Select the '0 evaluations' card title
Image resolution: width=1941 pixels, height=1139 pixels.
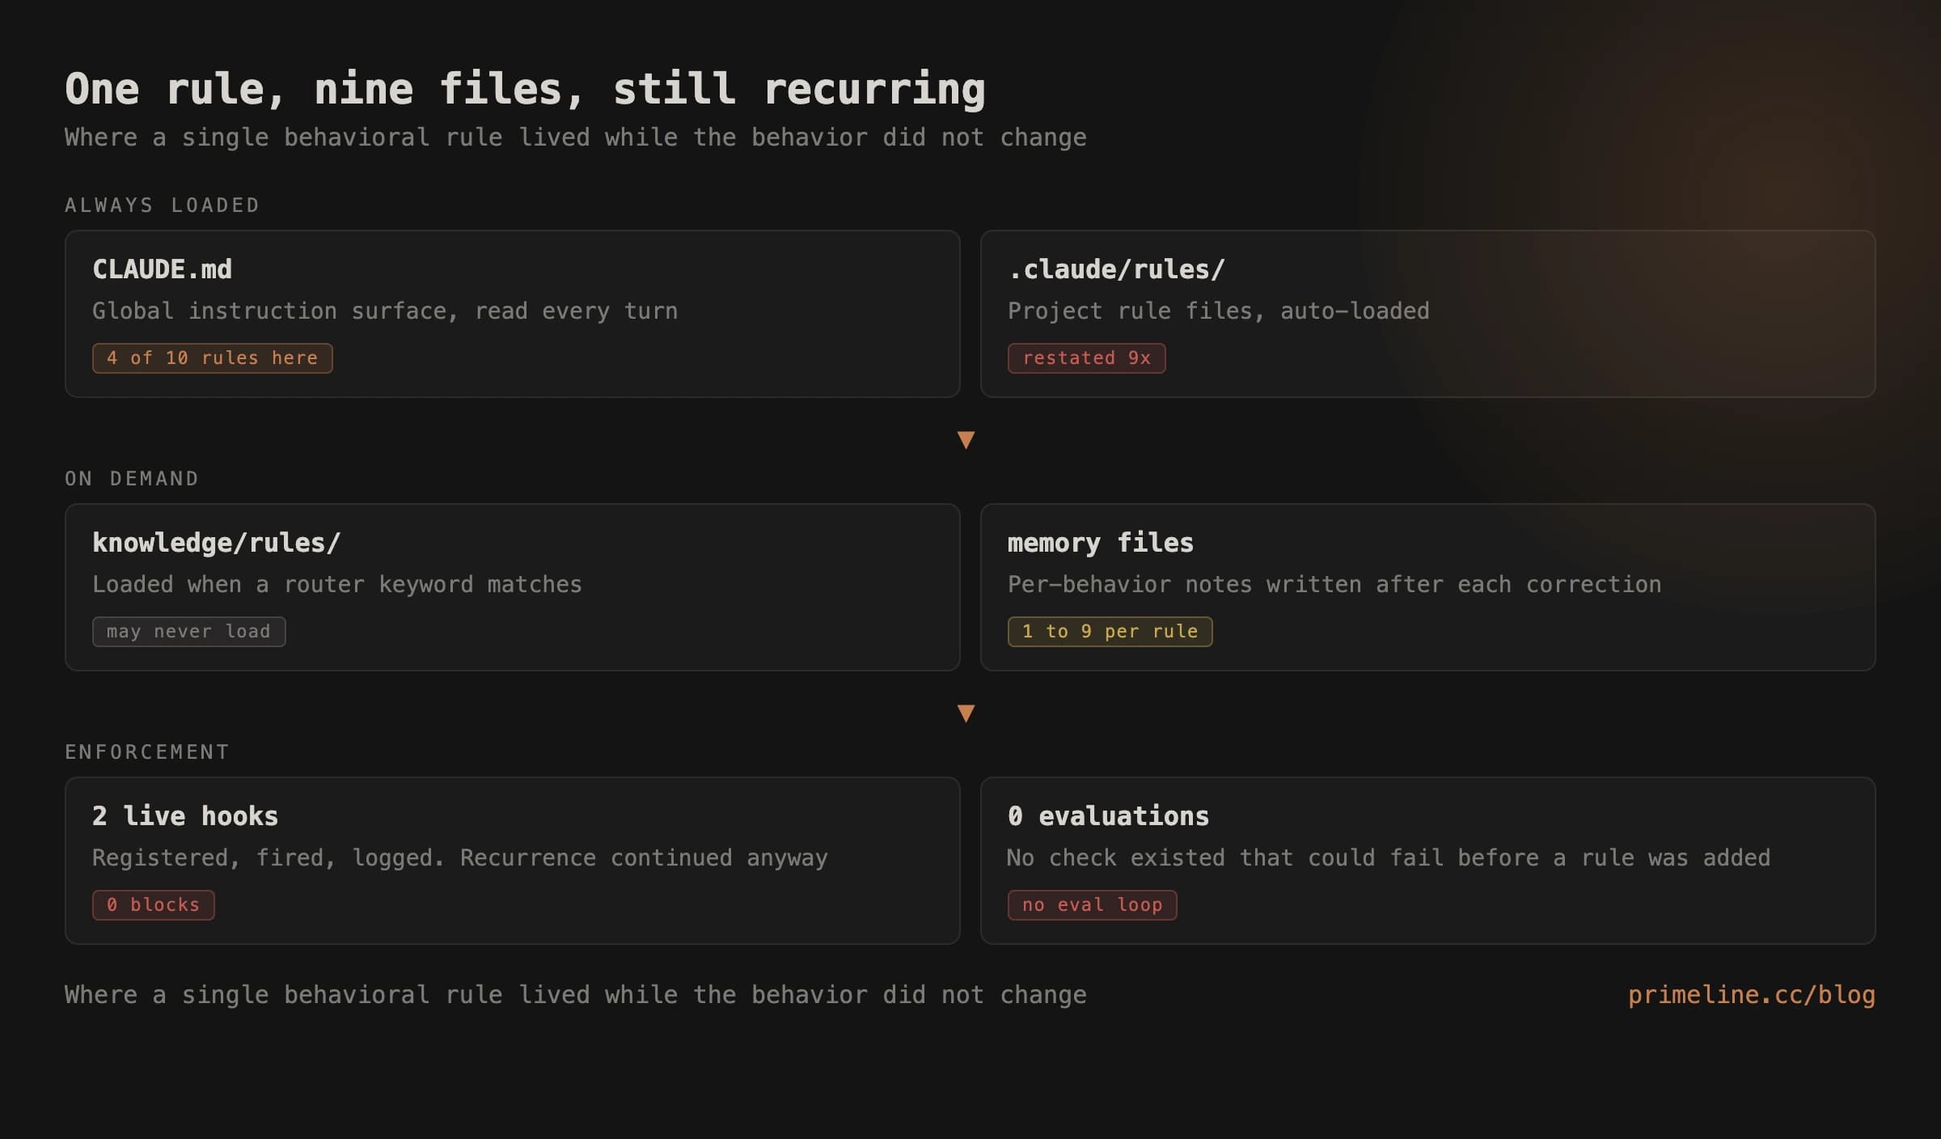tap(1108, 816)
